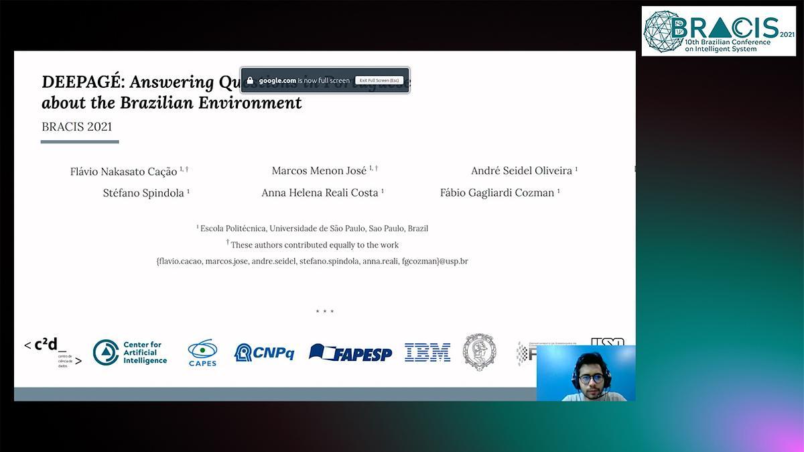Click the CNPq logo

pos(264,352)
